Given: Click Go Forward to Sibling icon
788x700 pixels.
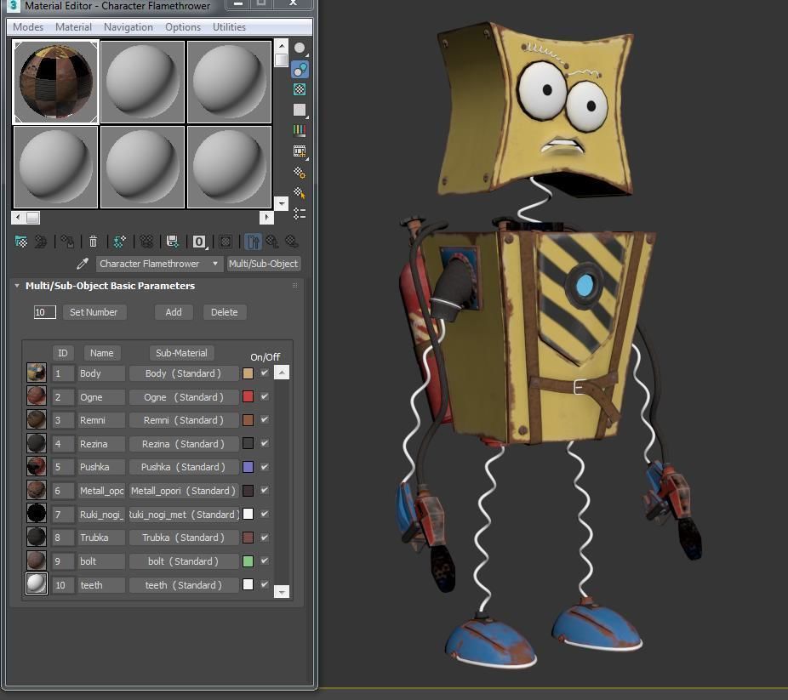Looking at the screenshot, I should 292,242.
